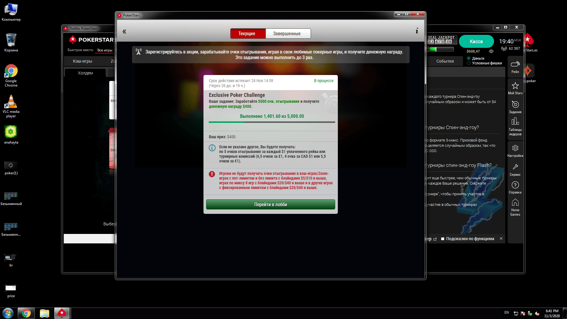Toggle balance visibility eye icon

click(491, 51)
